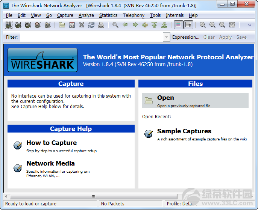
Task: Go forward in packet history arrow
Action: tap(135, 25)
